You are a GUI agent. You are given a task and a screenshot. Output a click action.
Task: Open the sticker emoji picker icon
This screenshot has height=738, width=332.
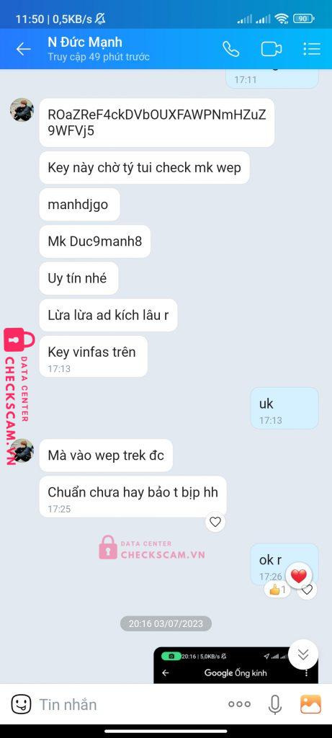click(21, 704)
